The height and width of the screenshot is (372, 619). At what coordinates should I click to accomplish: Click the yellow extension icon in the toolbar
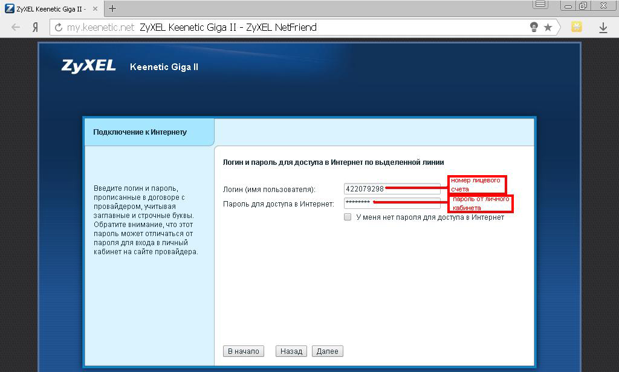click(x=577, y=27)
